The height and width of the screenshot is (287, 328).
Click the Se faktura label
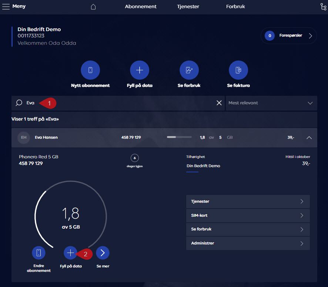tap(238, 85)
